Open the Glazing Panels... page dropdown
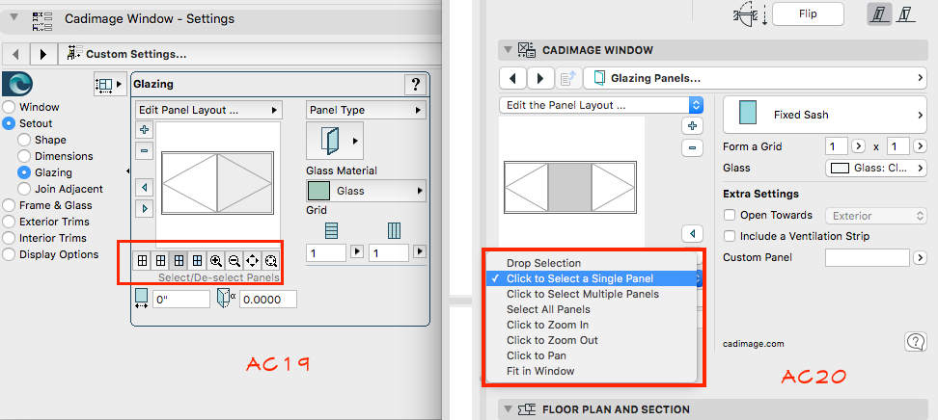938x420 pixels. (x=756, y=78)
